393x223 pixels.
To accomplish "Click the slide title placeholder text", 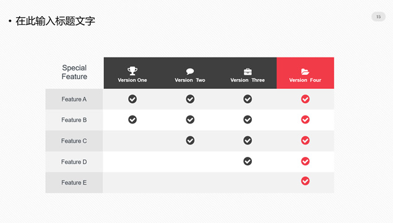I will point(55,21).
